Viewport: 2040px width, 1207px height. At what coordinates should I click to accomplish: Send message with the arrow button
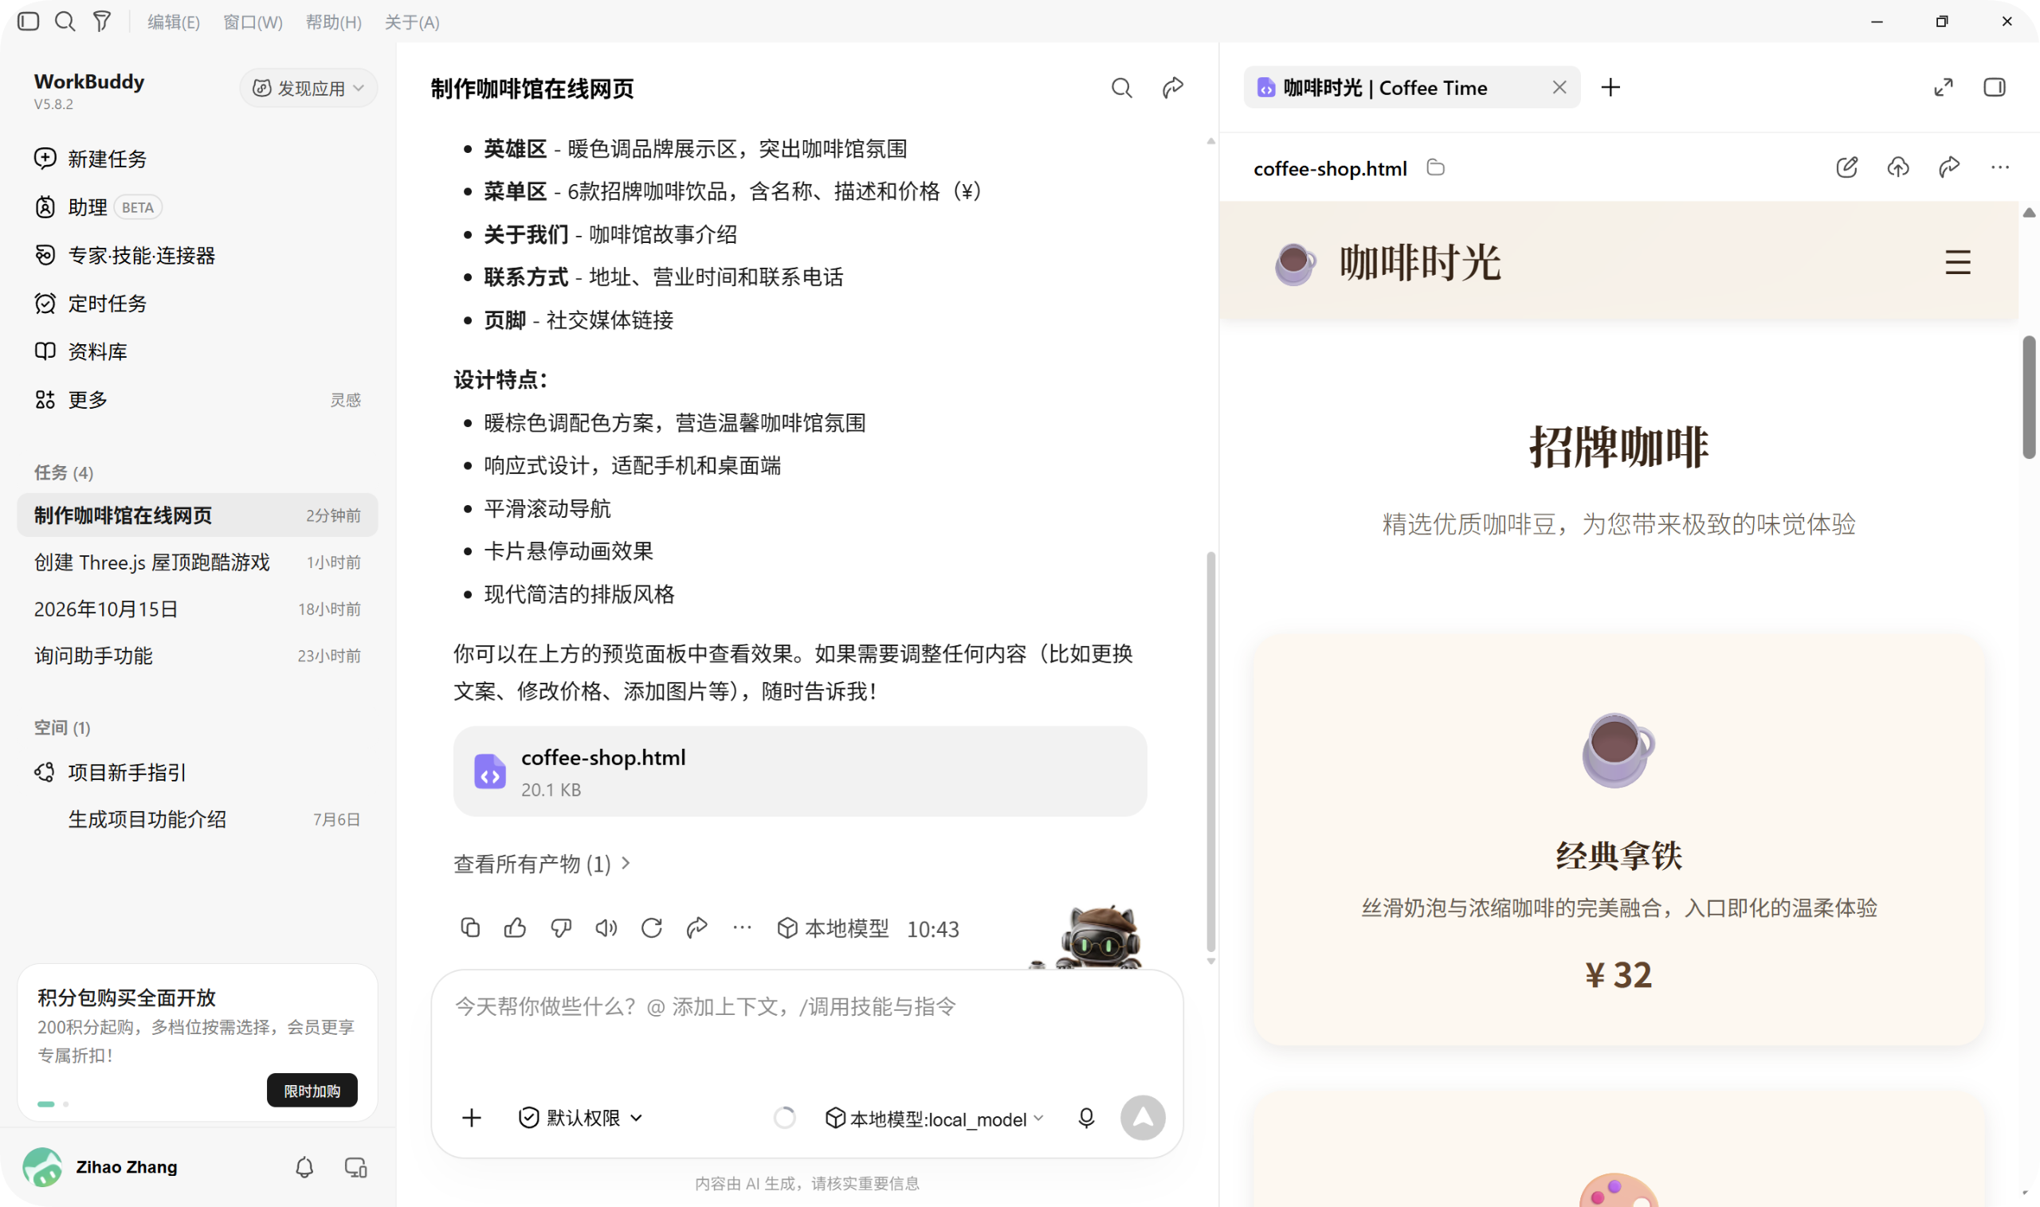point(1142,1118)
